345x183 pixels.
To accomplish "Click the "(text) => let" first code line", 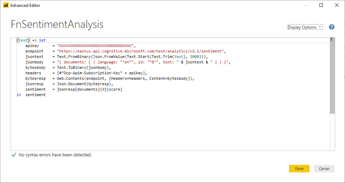I will click(31, 40).
